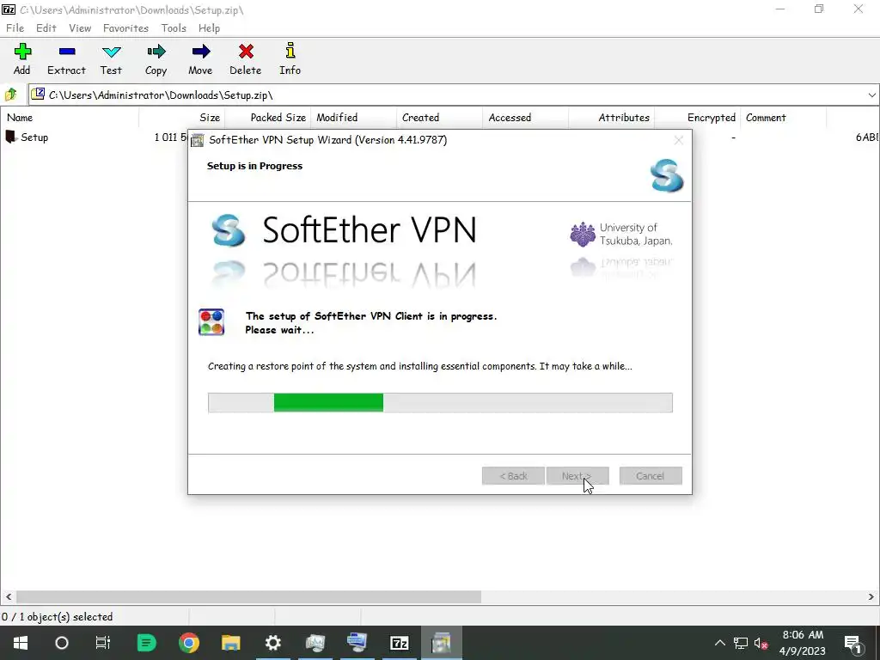Screen dimensions: 880x660
Task: Open the Favorites menu
Action: [125, 28]
